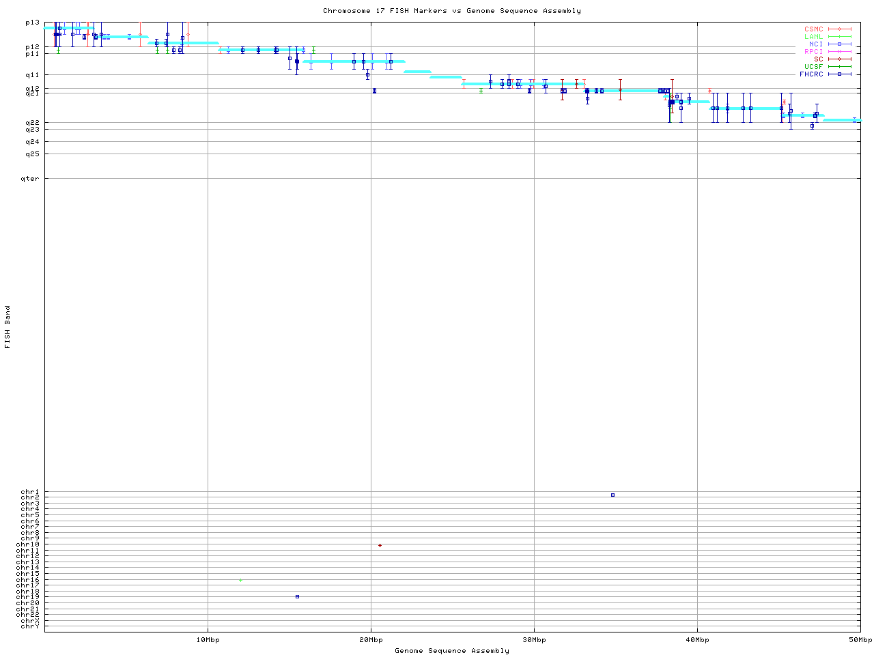Click the p13 y-axis label
874x655 pixels.
click(x=32, y=23)
